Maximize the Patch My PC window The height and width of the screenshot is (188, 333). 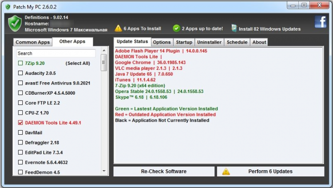tap(304, 5)
